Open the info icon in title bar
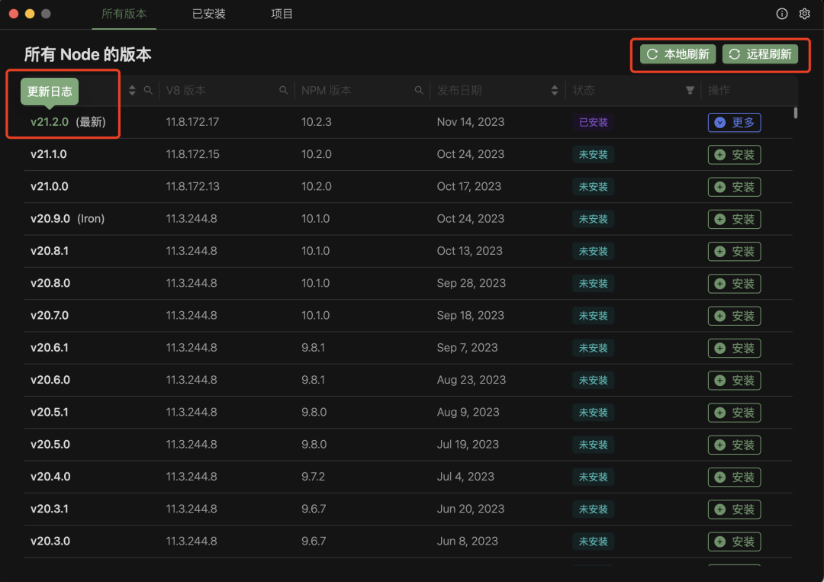This screenshot has height=582, width=824. (781, 14)
